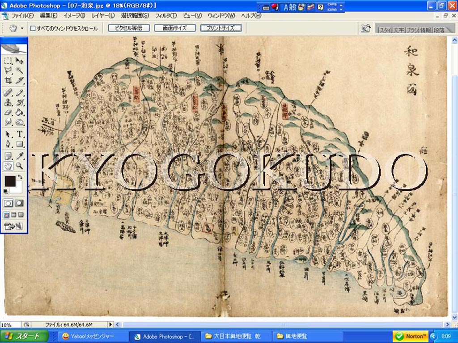Image resolution: width=458 pixels, height=343 pixels.
Task: Reset to default black and white colors
Action: click(6, 191)
